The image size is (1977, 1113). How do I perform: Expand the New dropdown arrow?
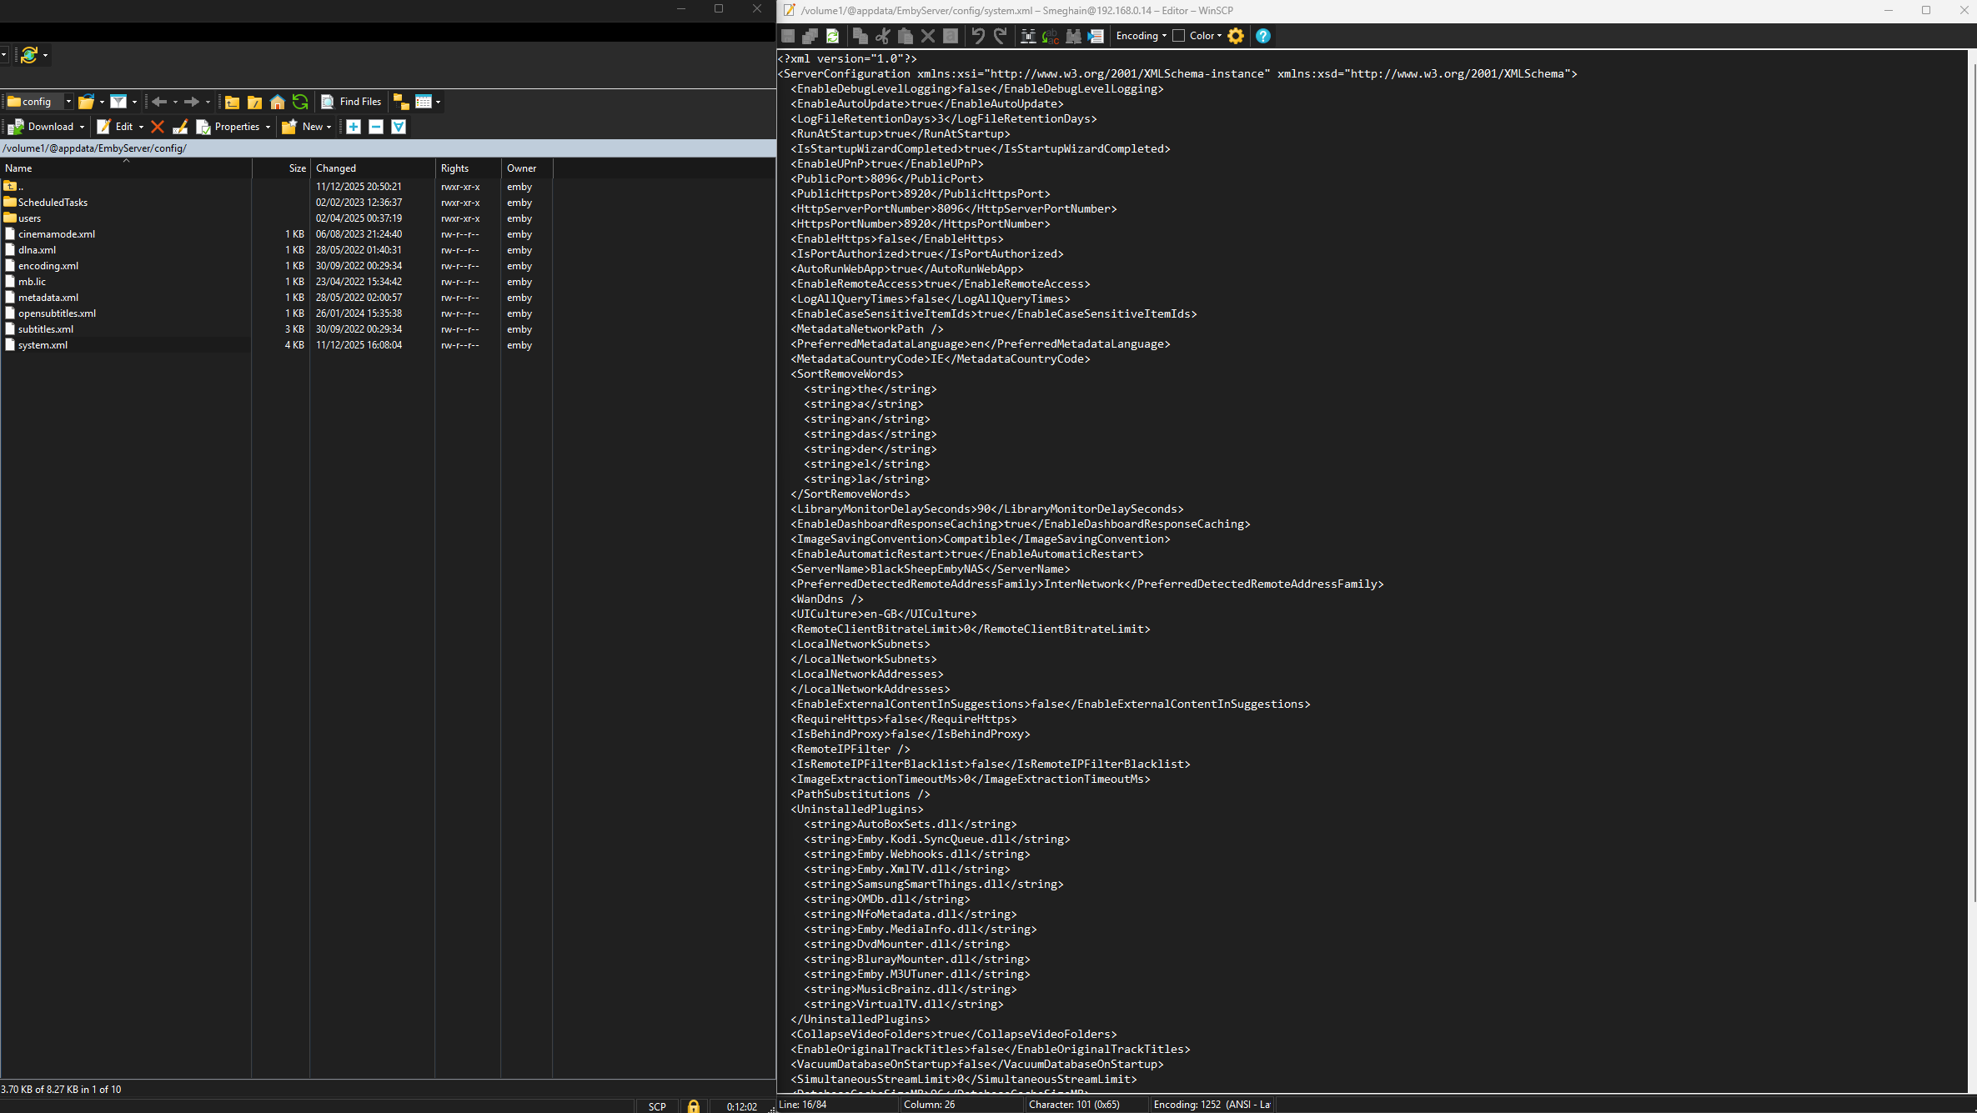pyautogui.click(x=329, y=127)
